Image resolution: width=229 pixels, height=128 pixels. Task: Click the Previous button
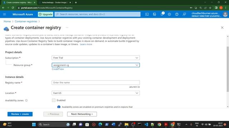[53, 114]
